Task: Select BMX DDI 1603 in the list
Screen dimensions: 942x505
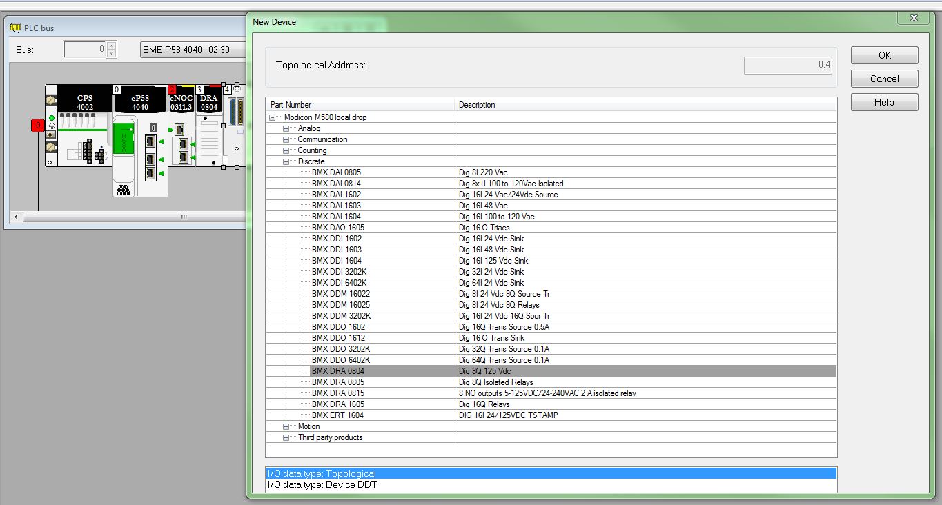Action: click(336, 250)
